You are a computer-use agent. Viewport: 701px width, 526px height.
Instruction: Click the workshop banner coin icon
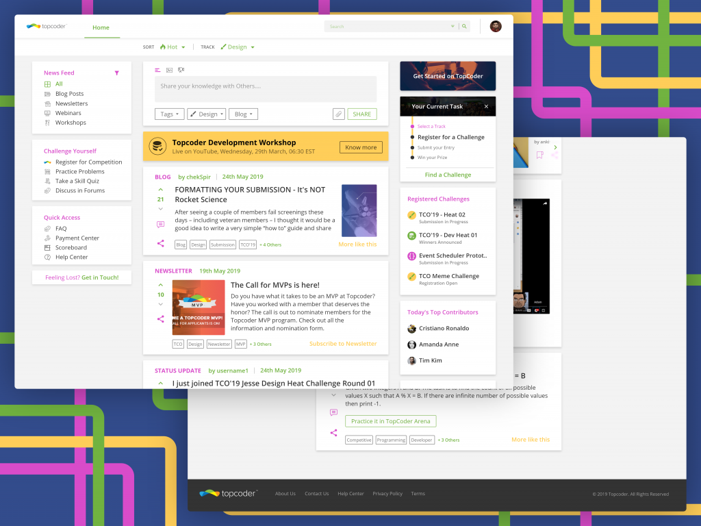[x=157, y=147]
